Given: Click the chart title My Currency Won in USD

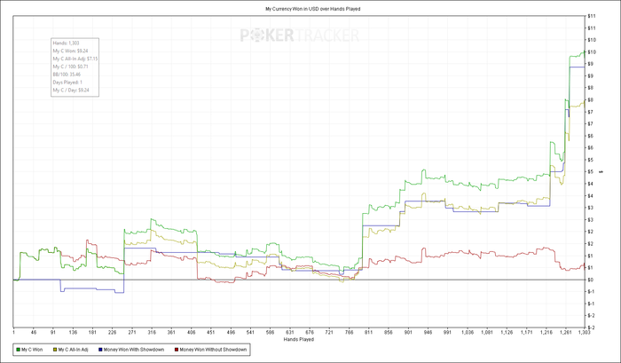Looking at the screenshot, I should tap(312, 9).
